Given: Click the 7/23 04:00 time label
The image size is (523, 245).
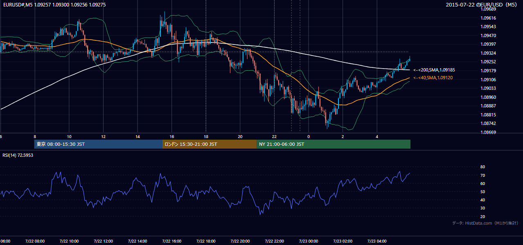Looking at the screenshot, I should point(377,241).
